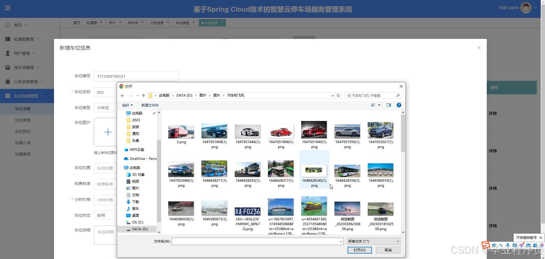Screen dimensions: 545x259
Task: Close the 停车场 tab with its X
Action: click(142, 22)
